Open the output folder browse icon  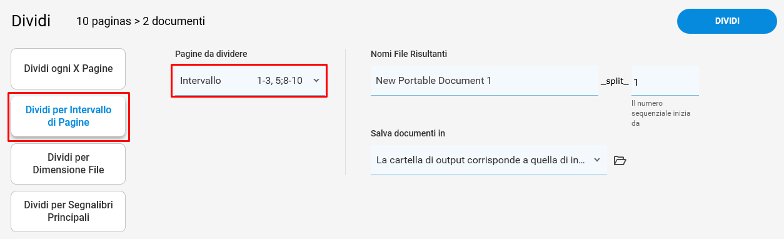pos(620,160)
